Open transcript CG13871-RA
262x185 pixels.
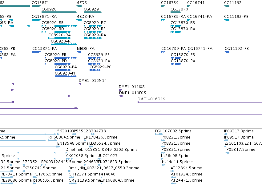44,17
